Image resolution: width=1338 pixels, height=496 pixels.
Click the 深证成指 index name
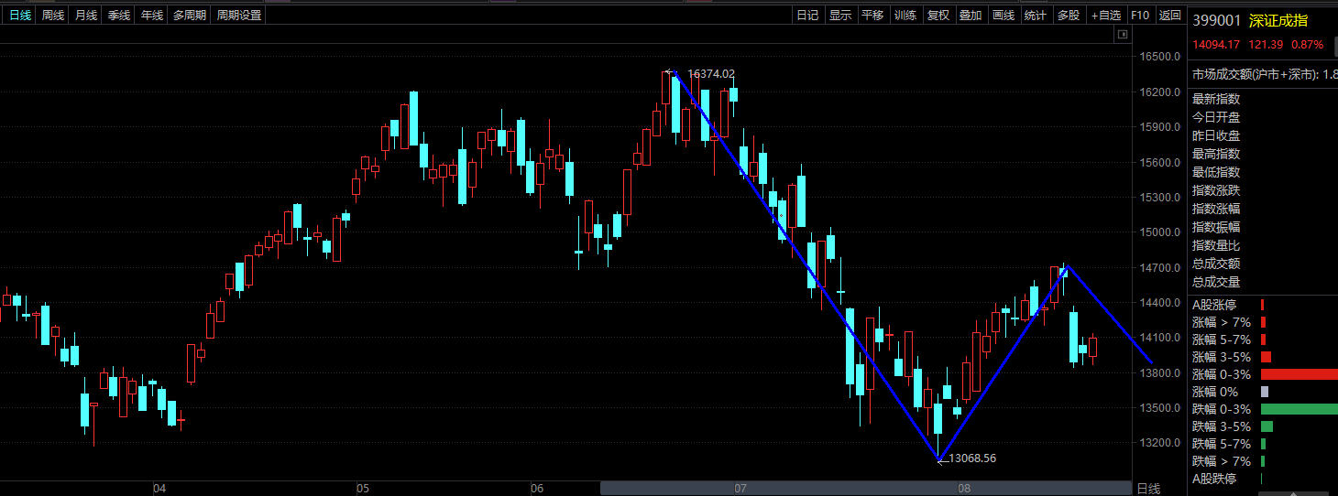pos(1278,21)
